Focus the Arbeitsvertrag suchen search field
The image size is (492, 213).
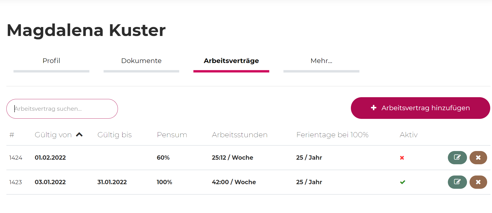tap(62, 109)
